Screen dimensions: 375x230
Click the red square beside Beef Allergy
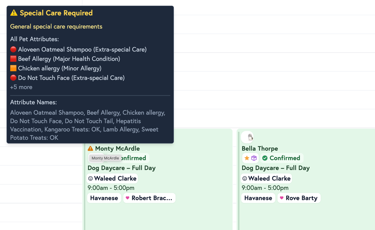point(13,59)
